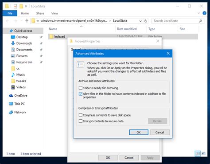Open the File menu in Explorer
210x164 pixels.
coord(10,13)
